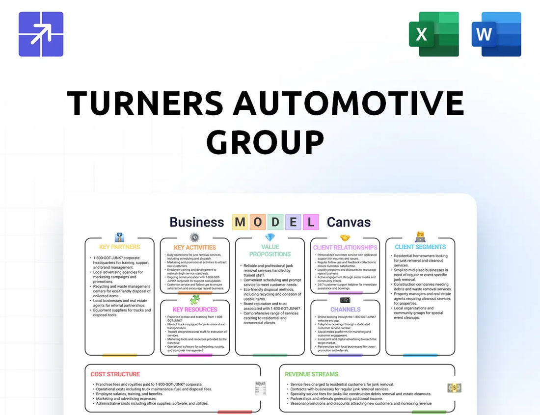Click the receipt icon in Cost Structure
Screen dimensions: 540x415
point(260,388)
